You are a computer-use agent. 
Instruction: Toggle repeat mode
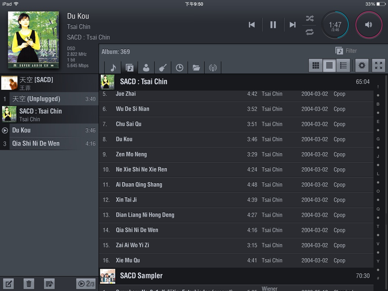click(310, 32)
